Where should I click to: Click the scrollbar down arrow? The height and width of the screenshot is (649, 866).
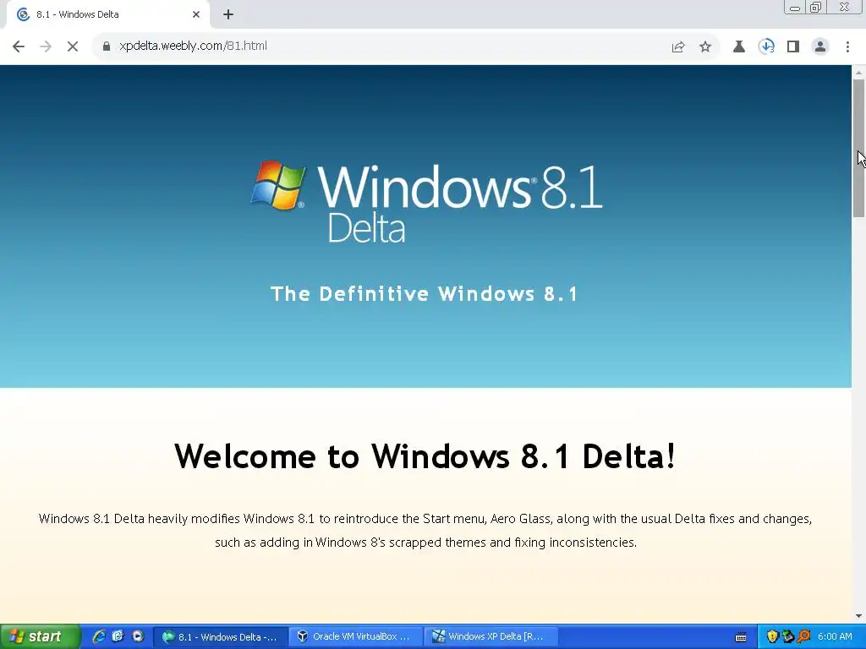tap(859, 616)
